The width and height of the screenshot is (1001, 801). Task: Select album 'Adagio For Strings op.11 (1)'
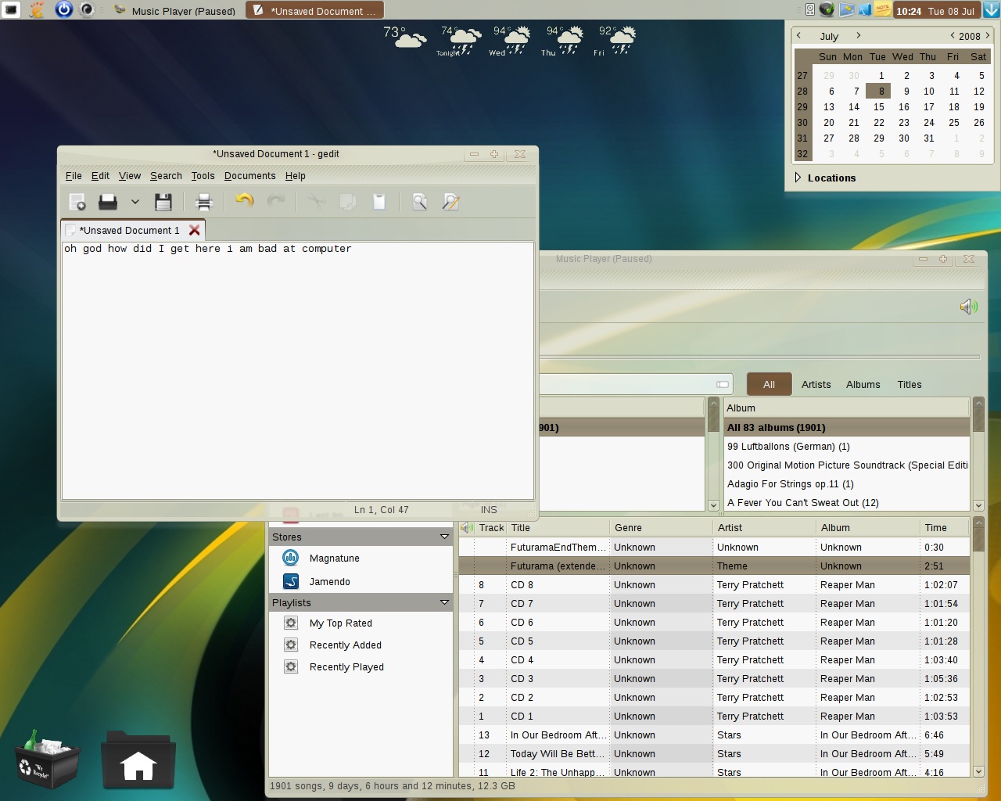click(847, 483)
